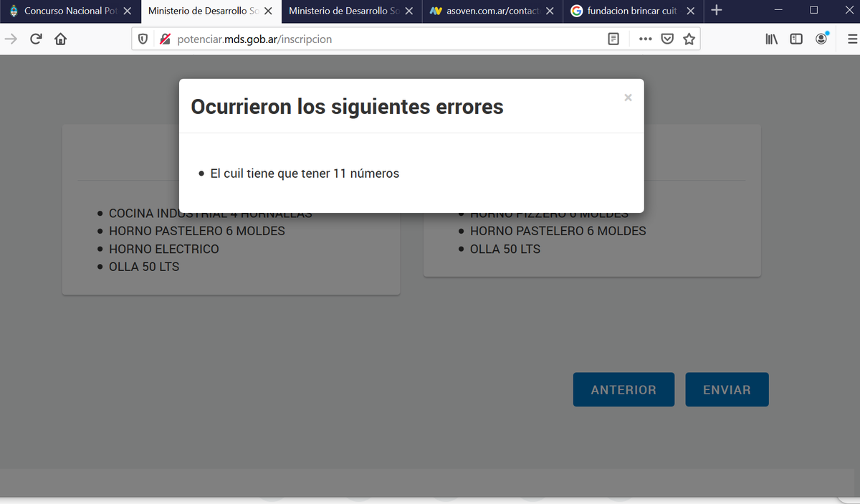Go forward one page

coord(11,39)
